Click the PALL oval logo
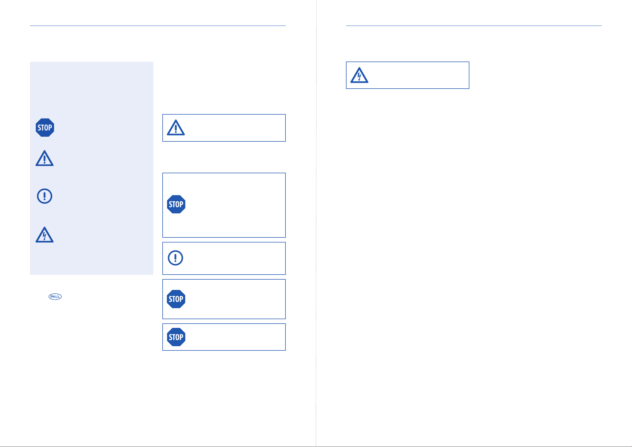The width and height of the screenshot is (632, 447). point(55,296)
